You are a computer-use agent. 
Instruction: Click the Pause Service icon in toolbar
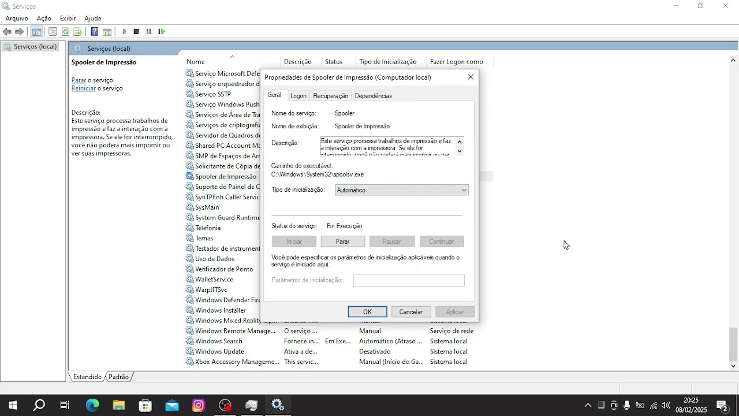(x=148, y=32)
